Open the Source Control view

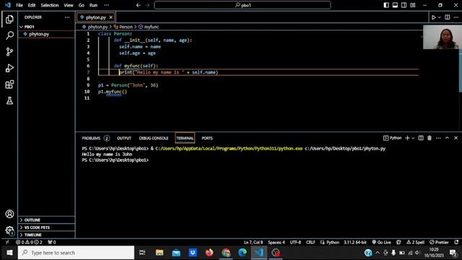9,52
